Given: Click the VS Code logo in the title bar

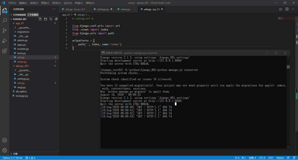Looking at the screenshot, I should click(x=3, y=3).
